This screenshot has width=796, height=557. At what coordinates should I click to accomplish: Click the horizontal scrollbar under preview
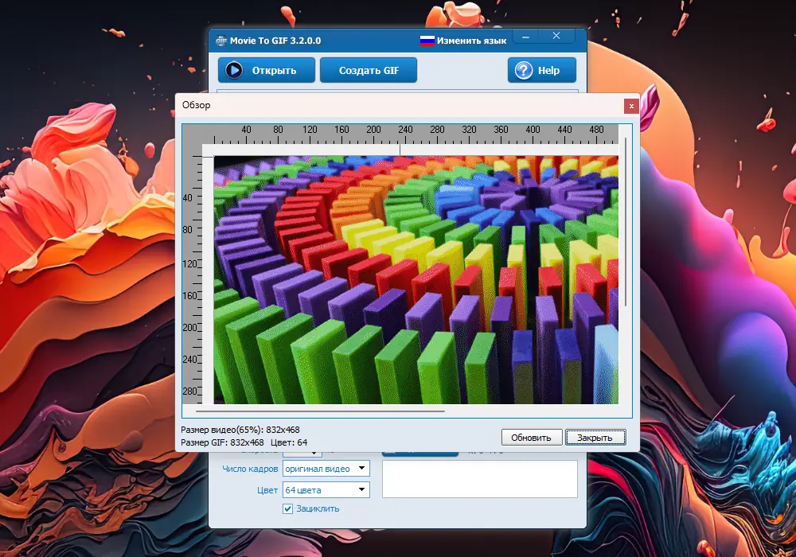[x=320, y=411]
